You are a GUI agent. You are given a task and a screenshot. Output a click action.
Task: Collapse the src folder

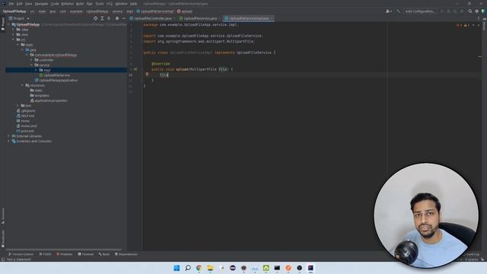[x=14, y=40]
